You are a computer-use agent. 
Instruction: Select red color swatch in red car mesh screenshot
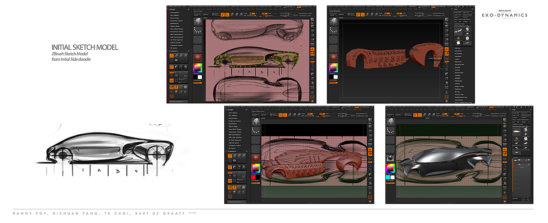coord(253,177)
